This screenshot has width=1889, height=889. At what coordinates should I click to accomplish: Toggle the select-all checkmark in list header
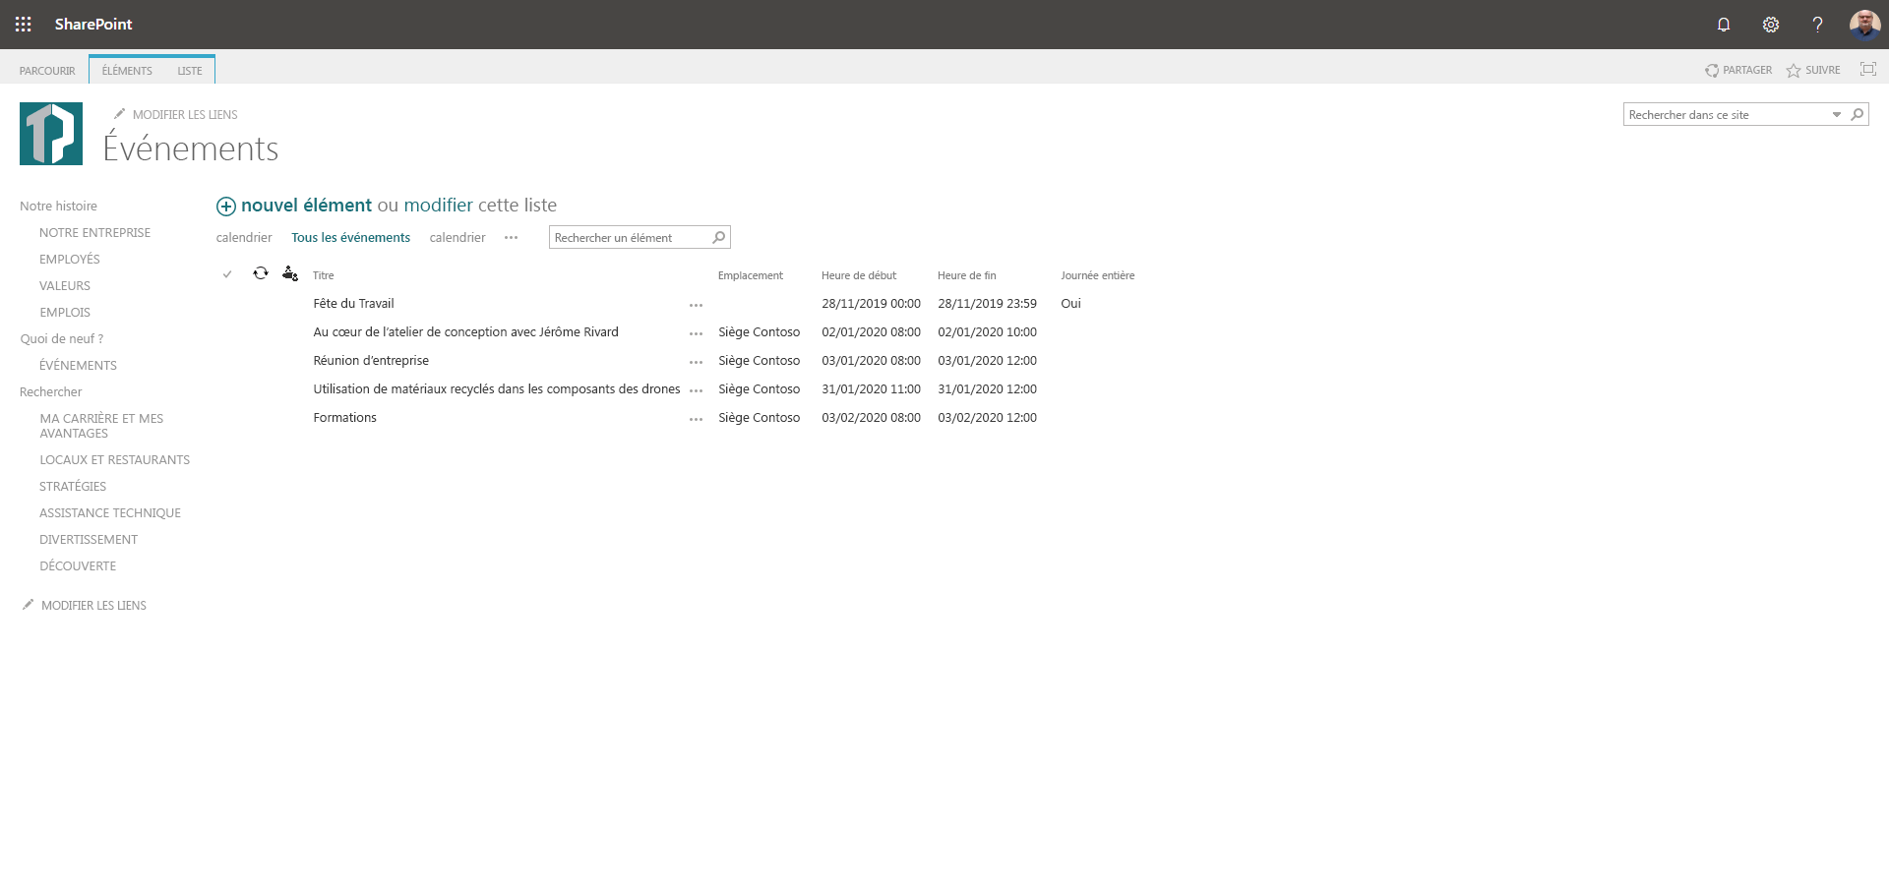[227, 274]
